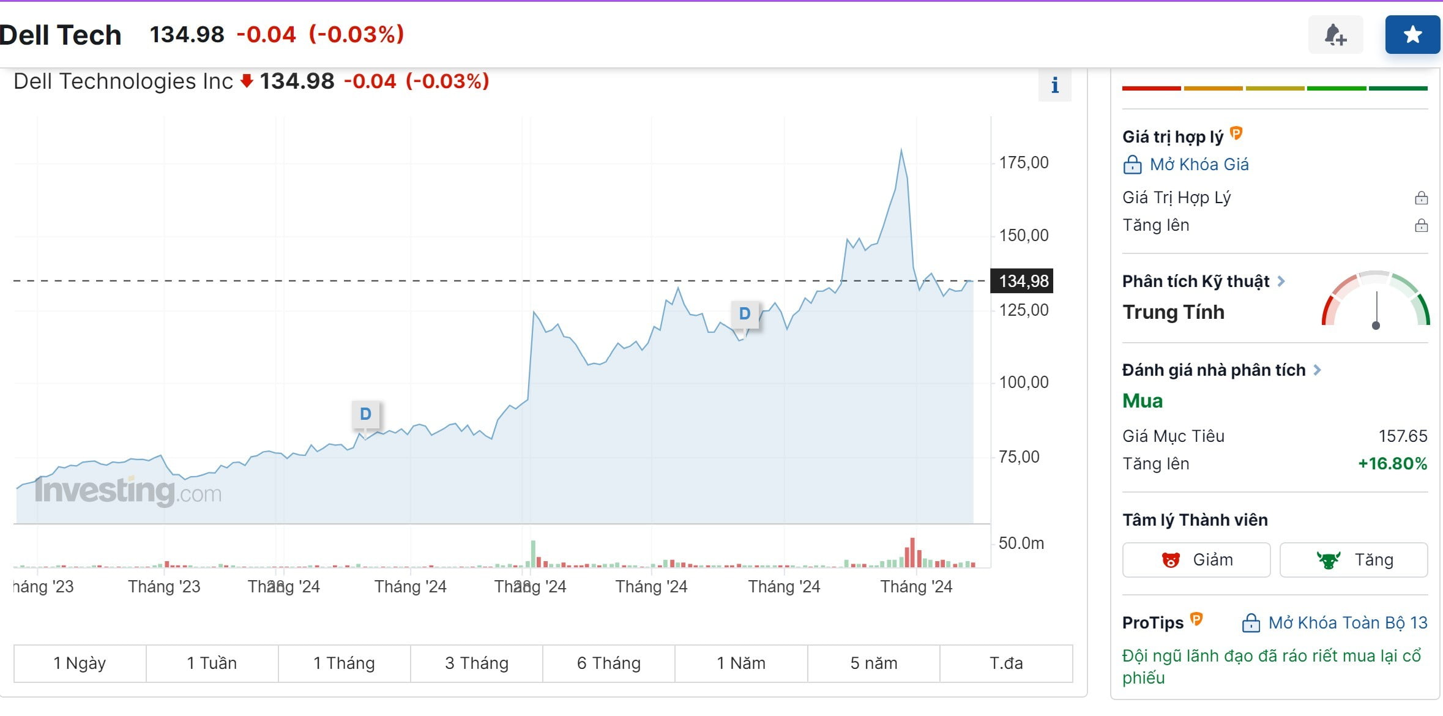Image resolution: width=1443 pixels, height=716 pixels.
Task: Click the Pro badge next to ProTips
Action: [1196, 619]
